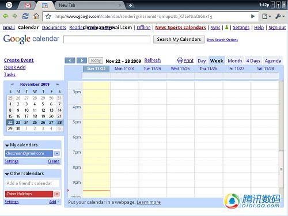Click Search My Calendars button

[179, 39]
